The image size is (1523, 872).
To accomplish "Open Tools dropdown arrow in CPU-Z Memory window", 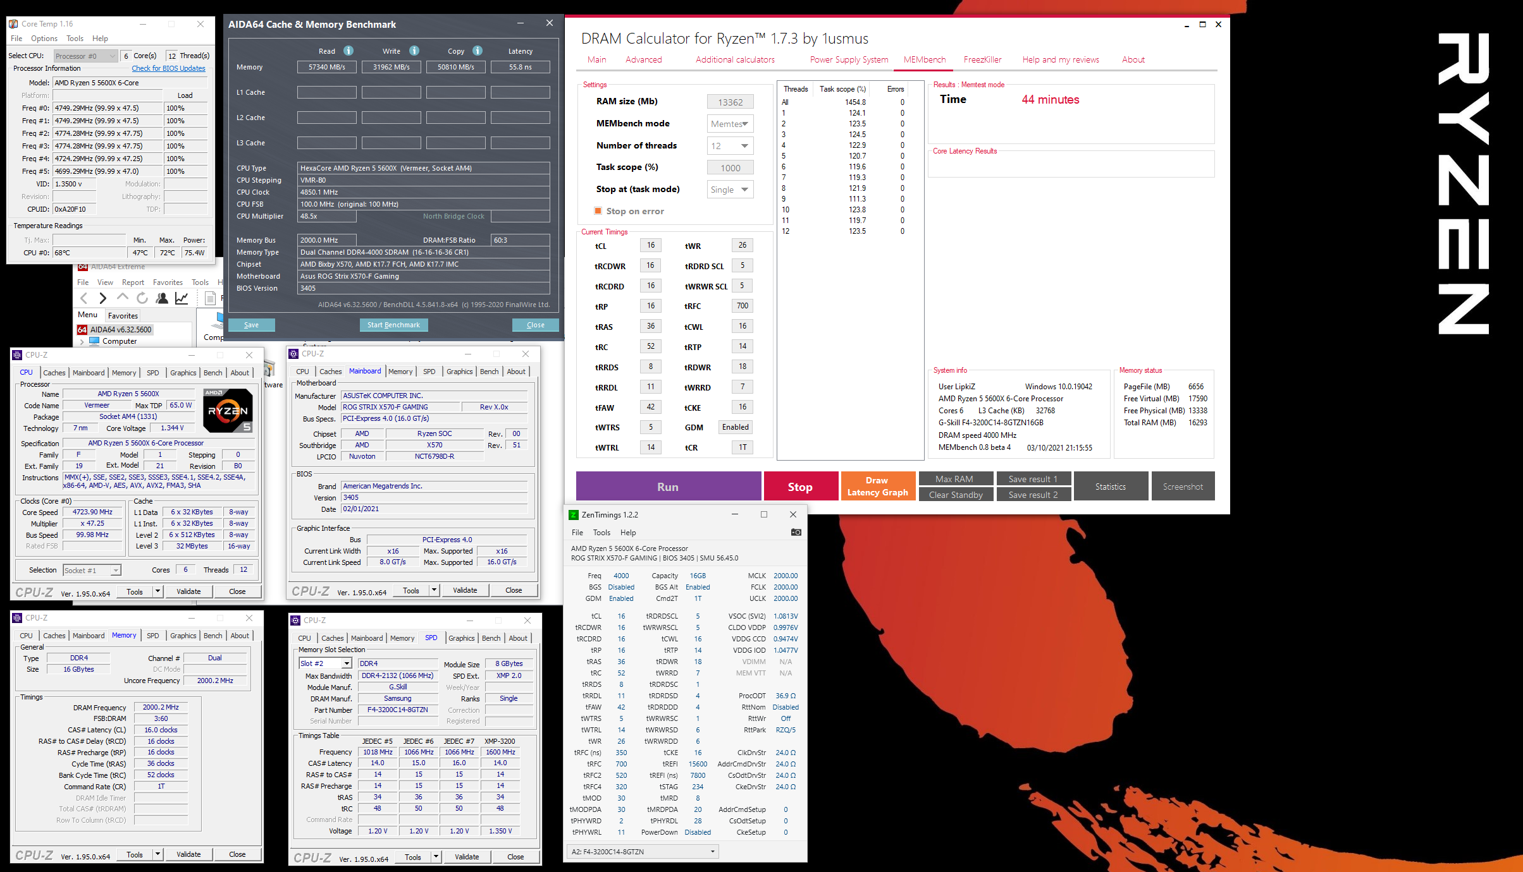I will 157,854.
